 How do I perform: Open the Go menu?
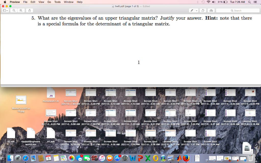click(x=49, y=2)
